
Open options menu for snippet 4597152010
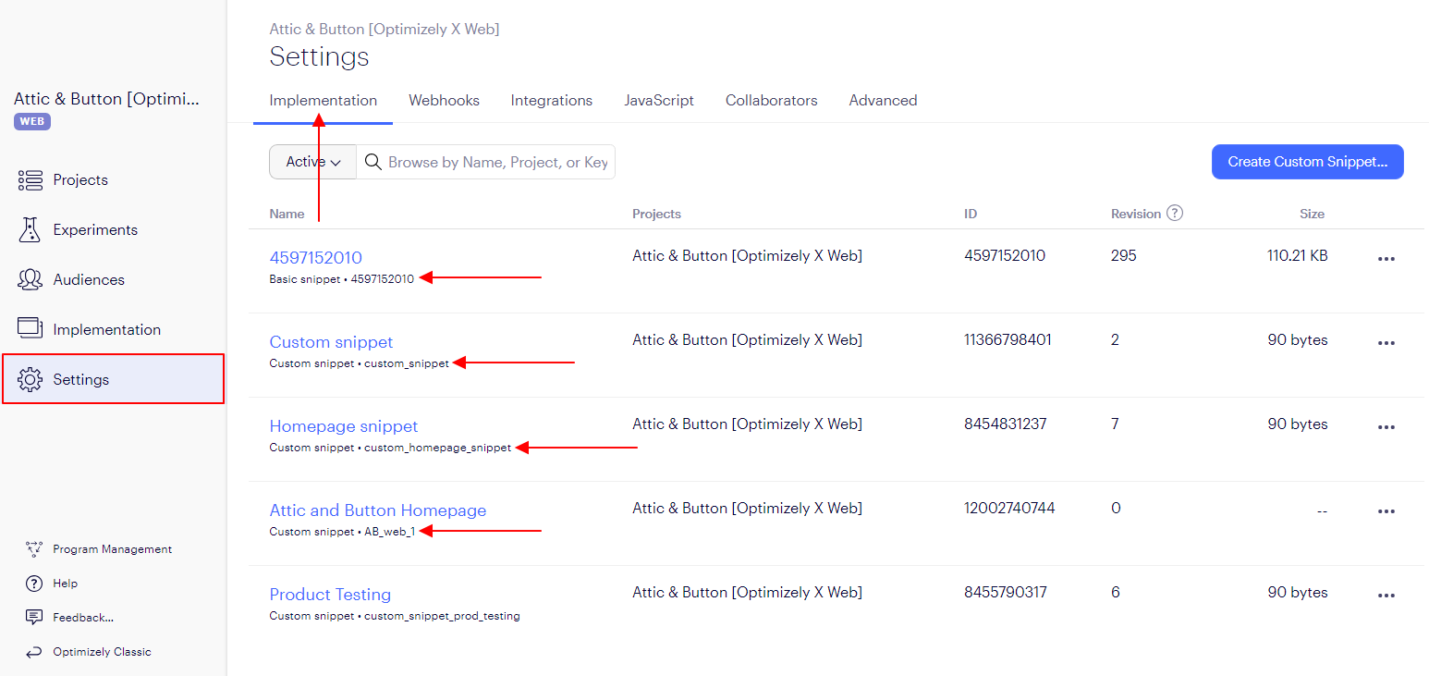1386,259
